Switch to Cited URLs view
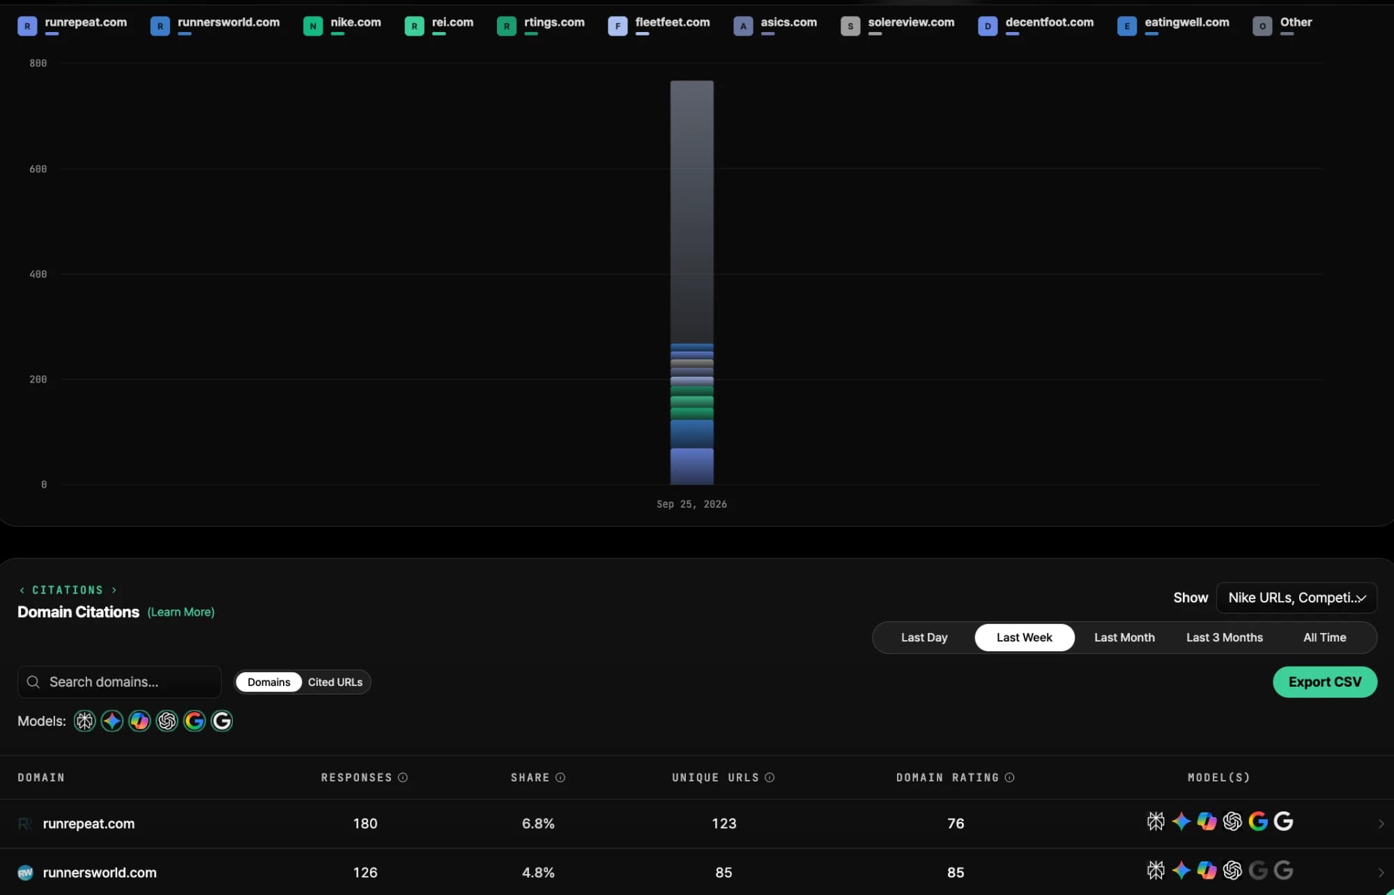1394x895 pixels. 335,682
